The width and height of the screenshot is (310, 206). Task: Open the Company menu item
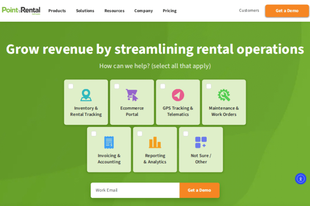[x=143, y=11]
